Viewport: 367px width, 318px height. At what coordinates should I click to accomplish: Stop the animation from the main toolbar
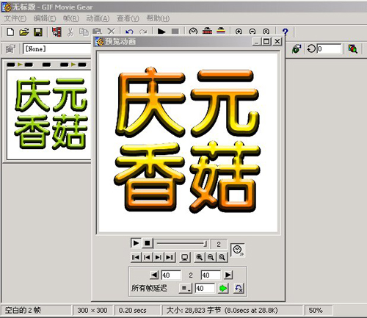coord(175,32)
